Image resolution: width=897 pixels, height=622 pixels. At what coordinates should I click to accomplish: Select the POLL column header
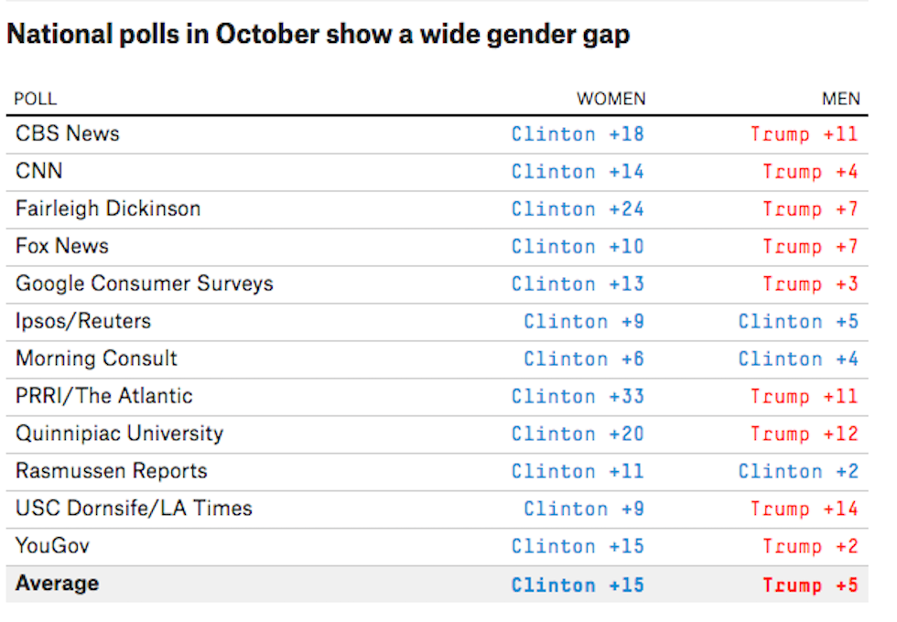35,100
